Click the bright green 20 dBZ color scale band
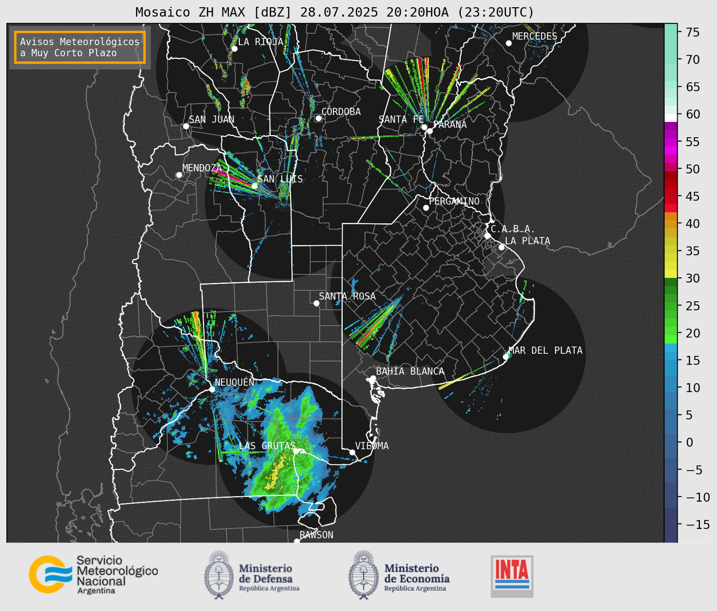Image resolution: width=717 pixels, height=611 pixels. click(671, 331)
